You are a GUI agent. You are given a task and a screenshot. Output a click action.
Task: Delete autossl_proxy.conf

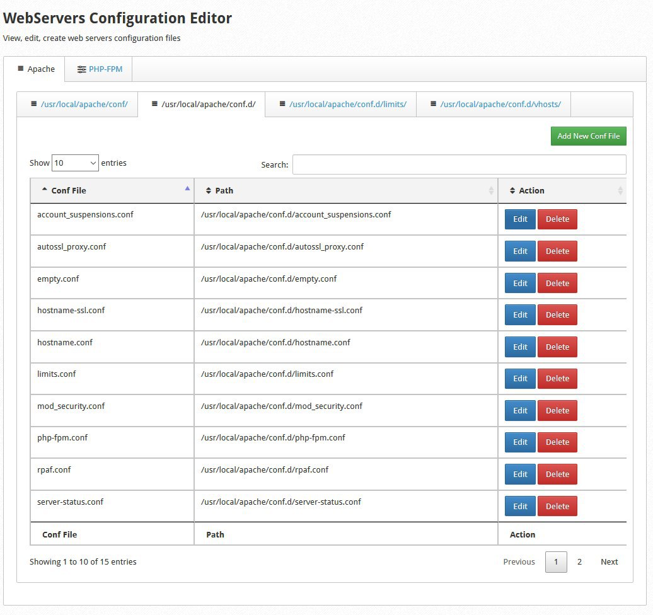557,251
